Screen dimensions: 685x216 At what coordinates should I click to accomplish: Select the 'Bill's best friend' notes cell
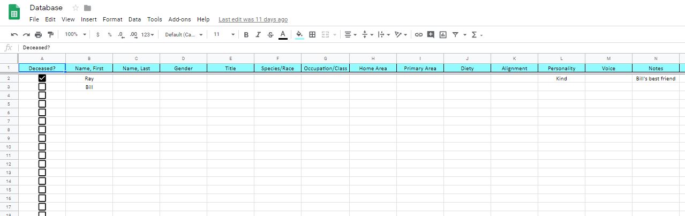pos(656,78)
